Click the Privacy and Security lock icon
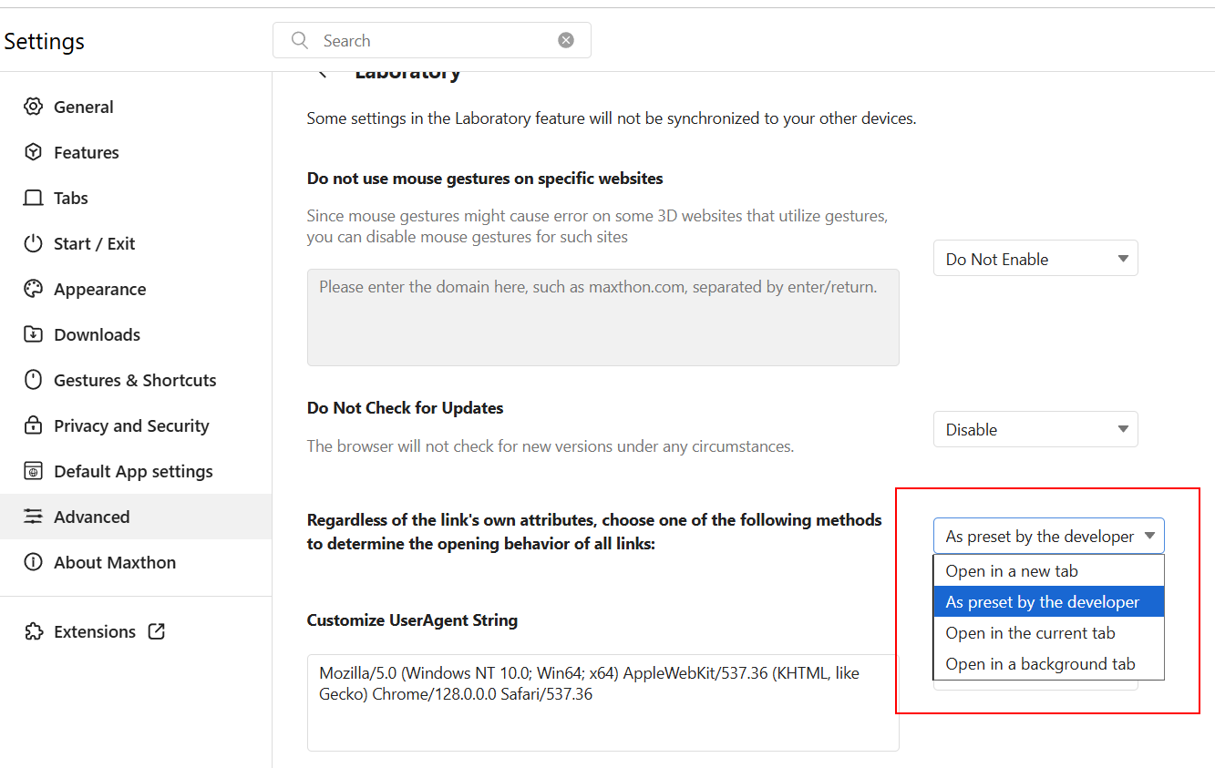Screen dimensions: 1215x768 (x=34, y=425)
